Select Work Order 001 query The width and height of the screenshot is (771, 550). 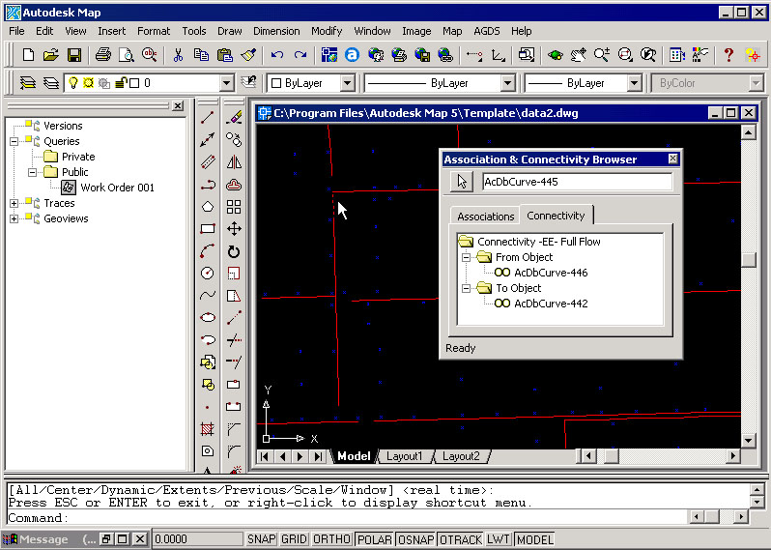click(117, 188)
